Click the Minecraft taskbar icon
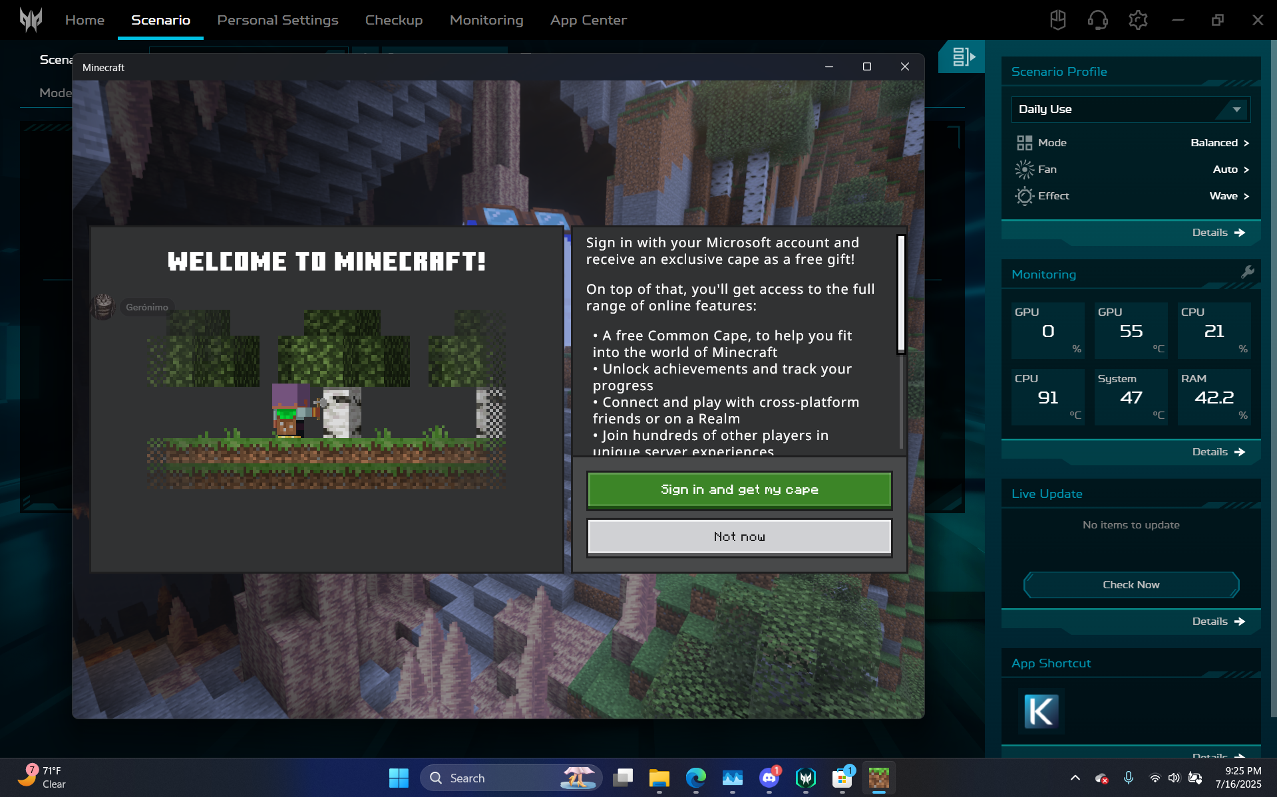1277x797 pixels. tap(879, 778)
